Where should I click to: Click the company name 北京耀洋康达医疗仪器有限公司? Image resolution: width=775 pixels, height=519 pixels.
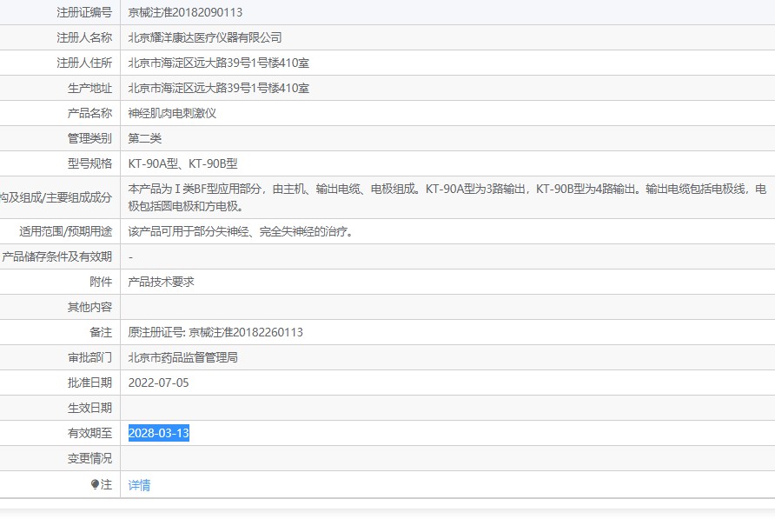coord(205,37)
